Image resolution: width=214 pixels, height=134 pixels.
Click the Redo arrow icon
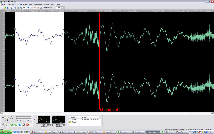[24, 8]
